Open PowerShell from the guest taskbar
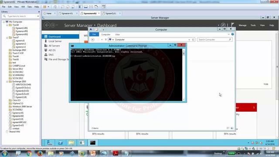This screenshot has height=157, width=279. tap(61, 143)
